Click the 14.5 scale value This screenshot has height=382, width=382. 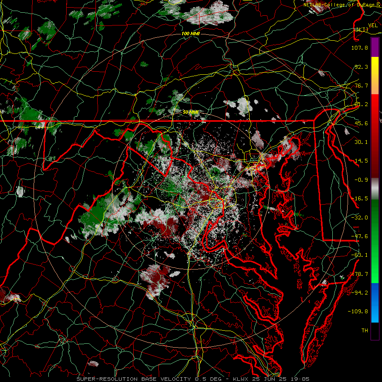coord(361,161)
